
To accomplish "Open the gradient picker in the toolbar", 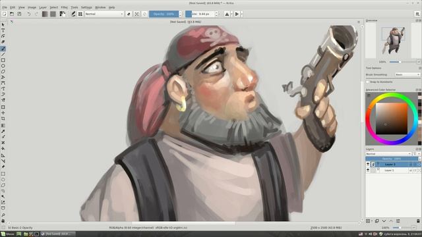I will (45, 14).
